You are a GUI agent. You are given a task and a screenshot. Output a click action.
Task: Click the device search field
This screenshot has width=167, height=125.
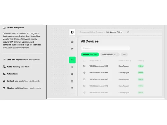[106, 48]
